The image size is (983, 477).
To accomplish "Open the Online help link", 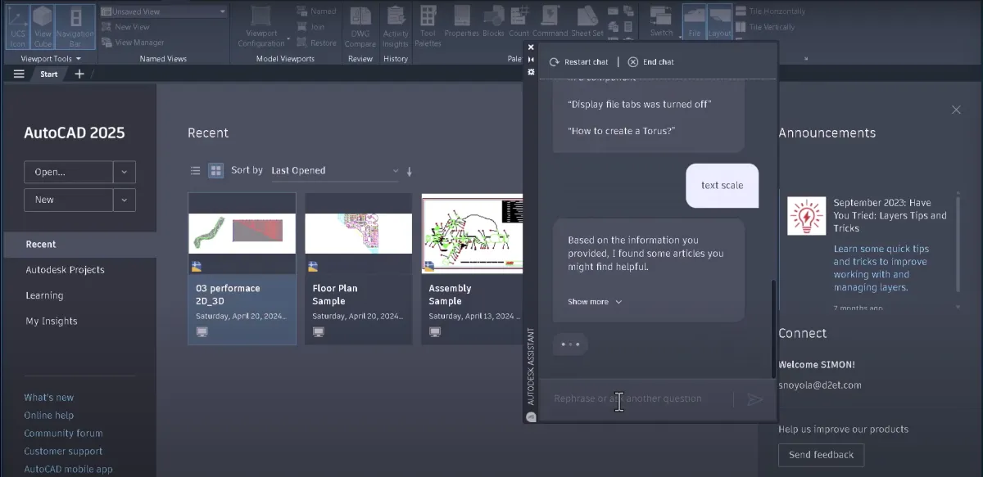I will pos(48,416).
